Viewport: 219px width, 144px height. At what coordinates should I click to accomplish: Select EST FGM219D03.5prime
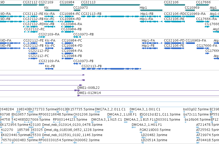pyautogui.click(x=155, y=130)
